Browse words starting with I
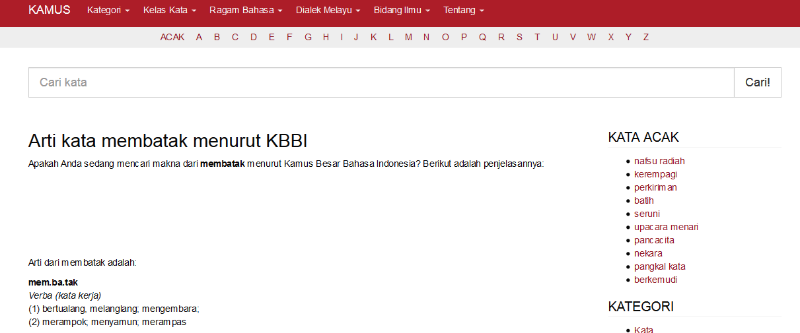 (x=342, y=37)
